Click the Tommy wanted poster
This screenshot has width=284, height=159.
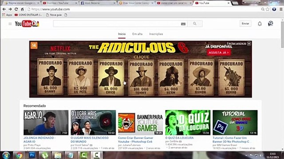[141, 78]
